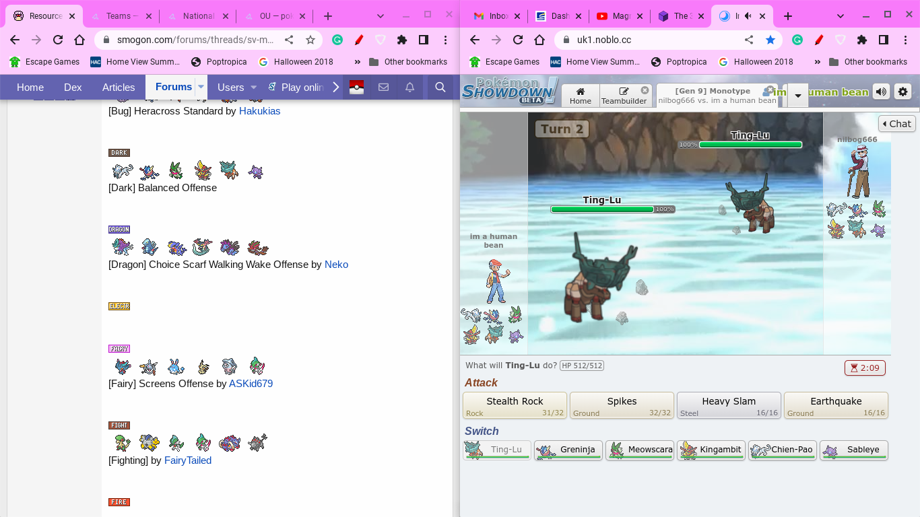Viewport: 920px width, 517px height.
Task: Click red pen extension in noblo.cc window
Action: tap(819, 40)
